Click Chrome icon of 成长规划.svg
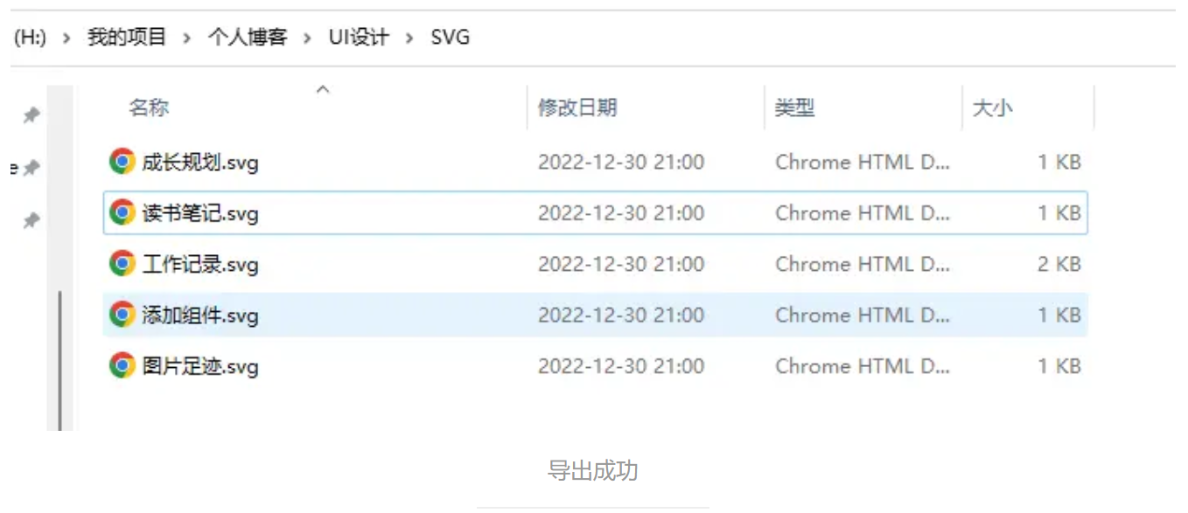The image size is (1188, 513). 122,162
